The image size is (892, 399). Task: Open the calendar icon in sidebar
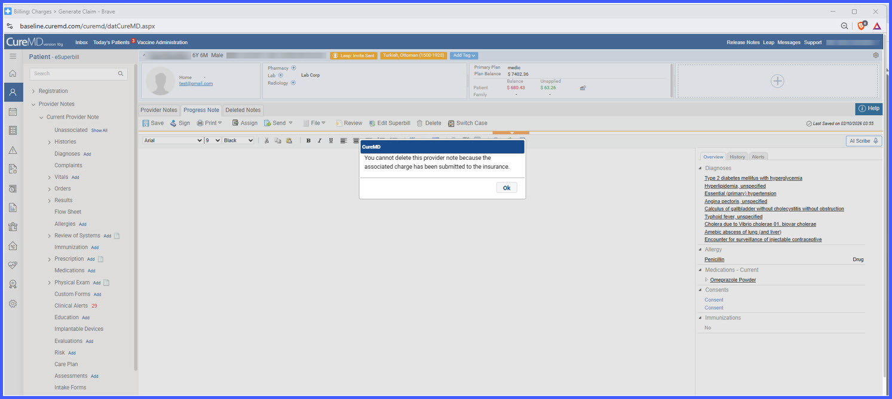pyautogui.click(x=13, y=112)
